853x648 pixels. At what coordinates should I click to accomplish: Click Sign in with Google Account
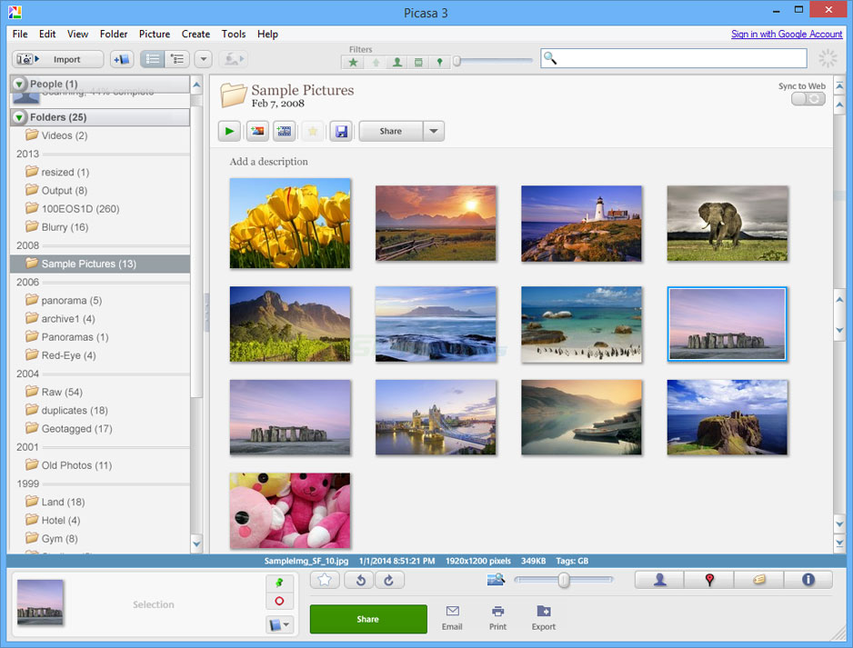(x=786, y=34)
